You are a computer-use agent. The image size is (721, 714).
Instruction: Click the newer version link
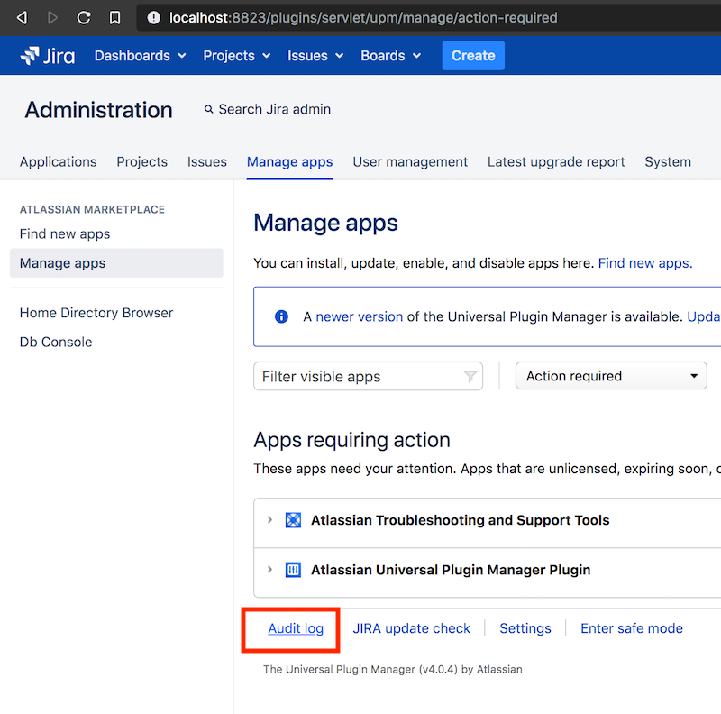pyautogui.click(x=359, y=316)
